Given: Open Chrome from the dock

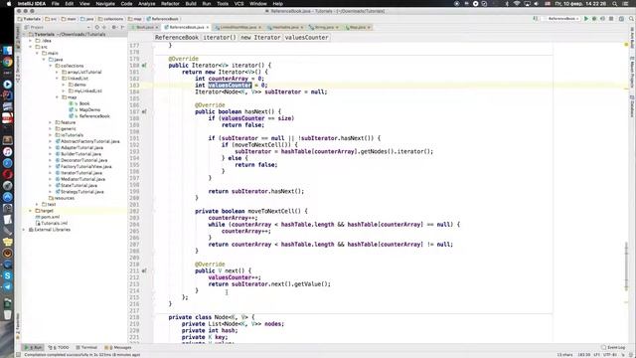Looking at the screenshot, I should pos(7,63).
